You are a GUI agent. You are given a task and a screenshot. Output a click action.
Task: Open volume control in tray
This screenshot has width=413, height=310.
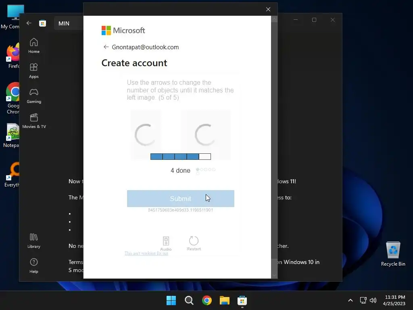tap(373, 300)
